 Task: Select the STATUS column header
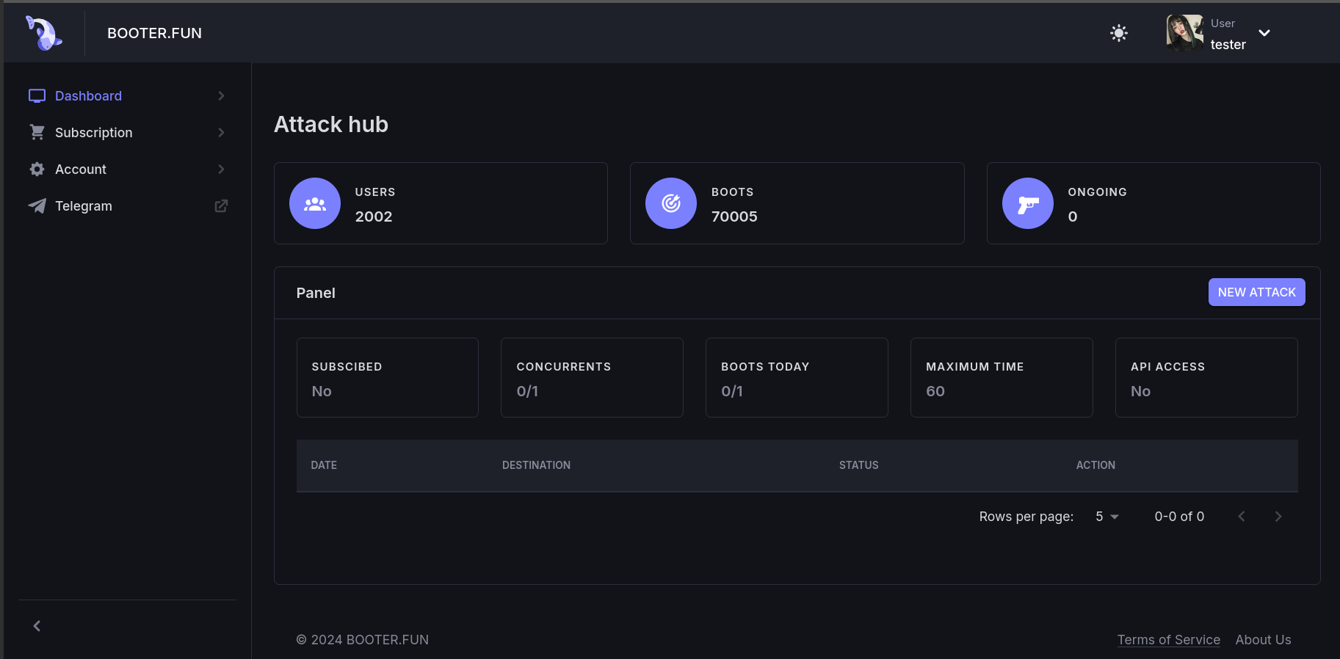click(x=858, y=465)
